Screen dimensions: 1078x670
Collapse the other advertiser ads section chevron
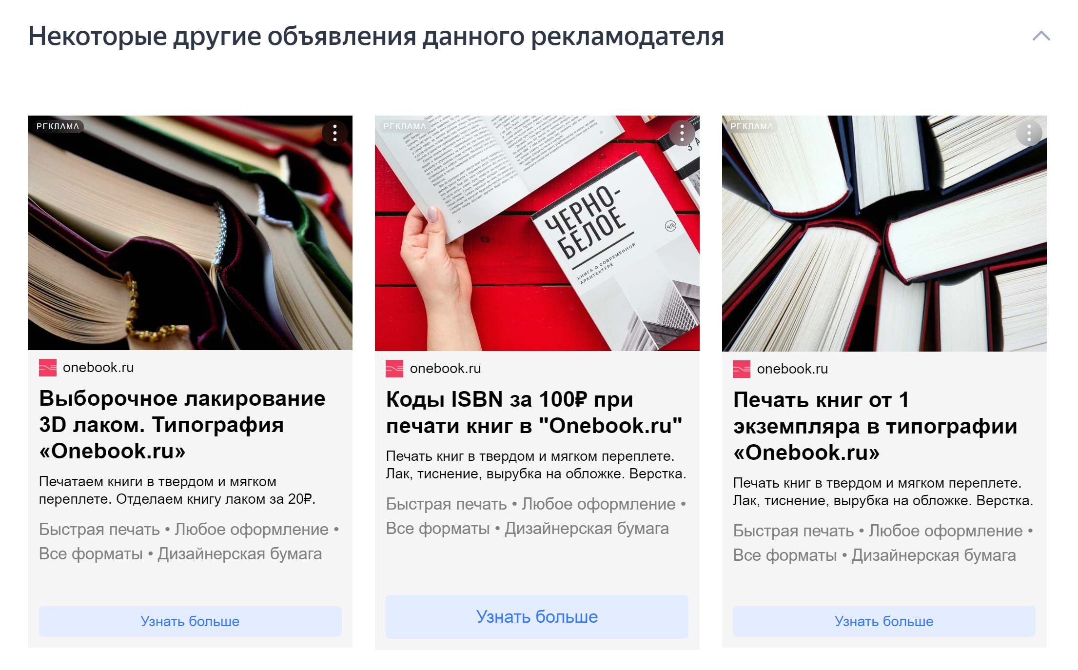(1041, 36)
